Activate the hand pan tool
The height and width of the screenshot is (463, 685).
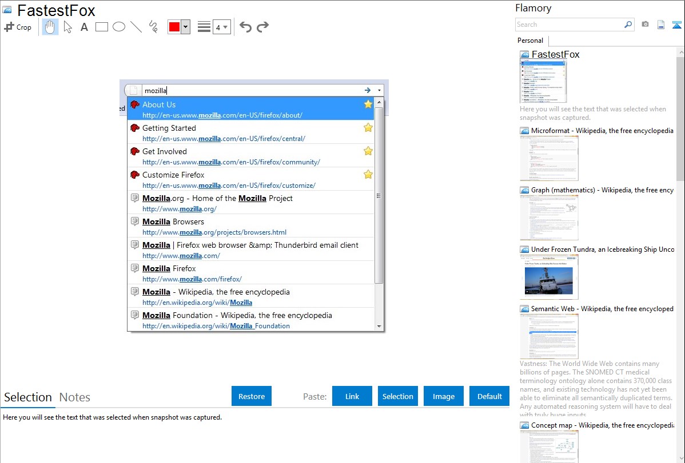pyautogui.click(x=50, y=27)
